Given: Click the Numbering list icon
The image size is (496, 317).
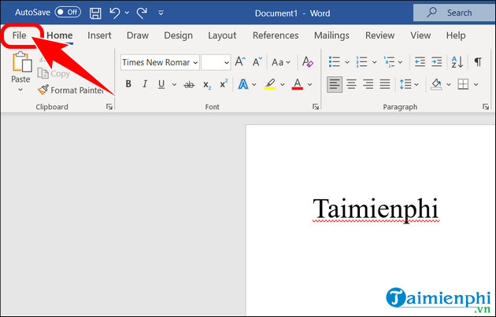Looking at the screenshot, I should coord(361,62).
